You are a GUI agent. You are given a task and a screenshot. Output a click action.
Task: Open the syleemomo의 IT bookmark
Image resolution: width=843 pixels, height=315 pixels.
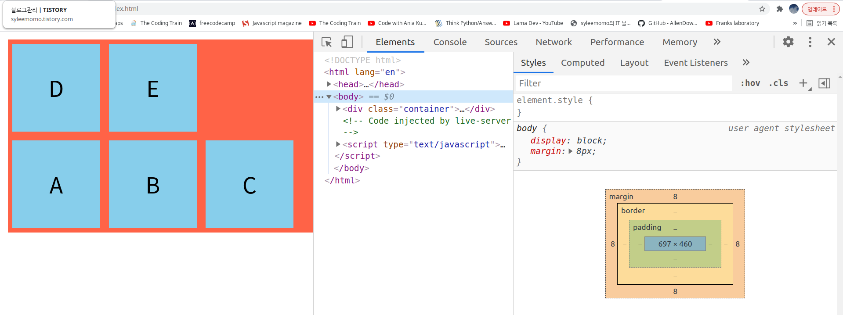tap(601, 23)
